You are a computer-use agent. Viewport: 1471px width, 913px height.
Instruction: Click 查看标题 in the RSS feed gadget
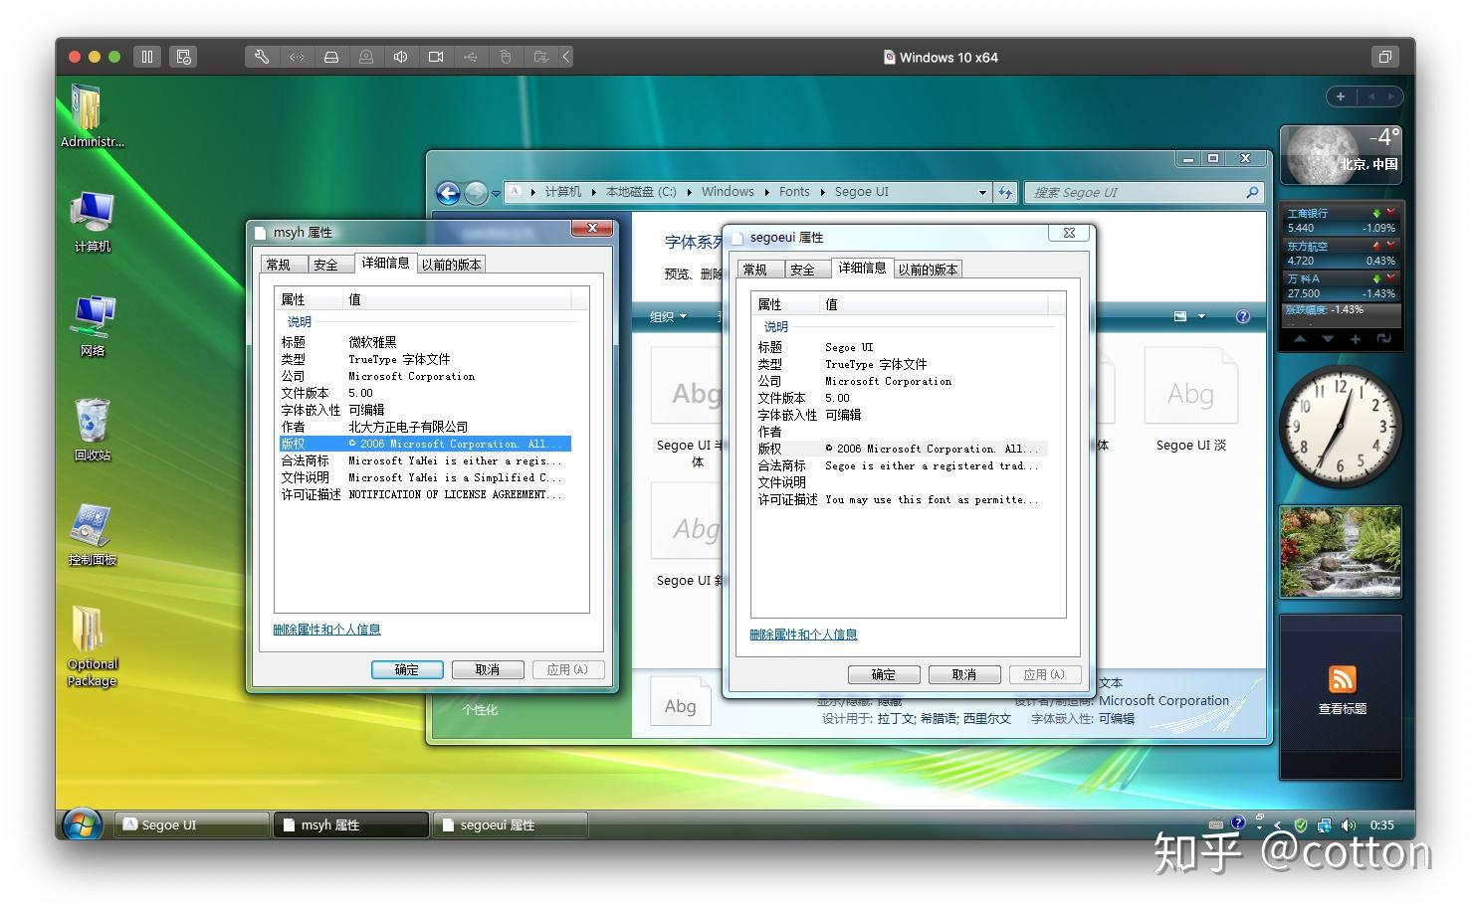coord(1342,709)
